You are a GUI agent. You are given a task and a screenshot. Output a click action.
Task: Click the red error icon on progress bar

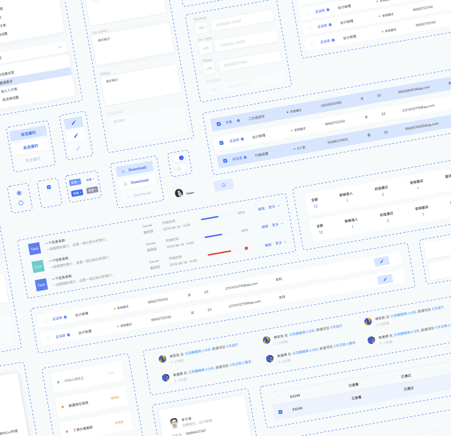point(246,248)
